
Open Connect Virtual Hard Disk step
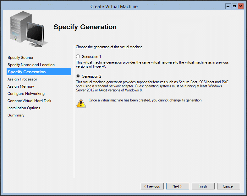tap(30, 101)
